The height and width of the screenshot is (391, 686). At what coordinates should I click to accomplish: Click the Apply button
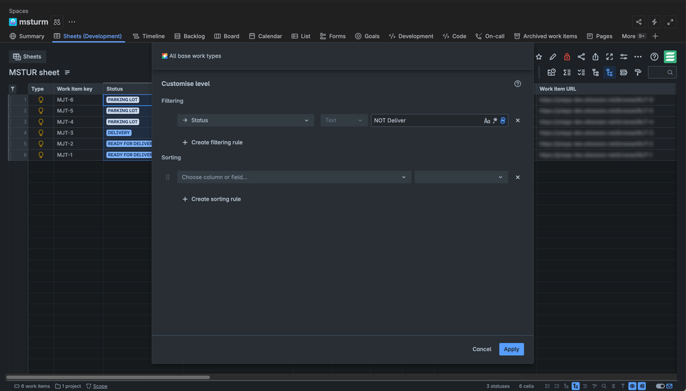[511, 349]
